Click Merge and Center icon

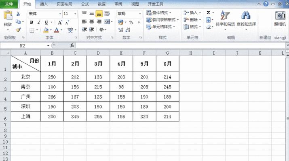[107, 22]
